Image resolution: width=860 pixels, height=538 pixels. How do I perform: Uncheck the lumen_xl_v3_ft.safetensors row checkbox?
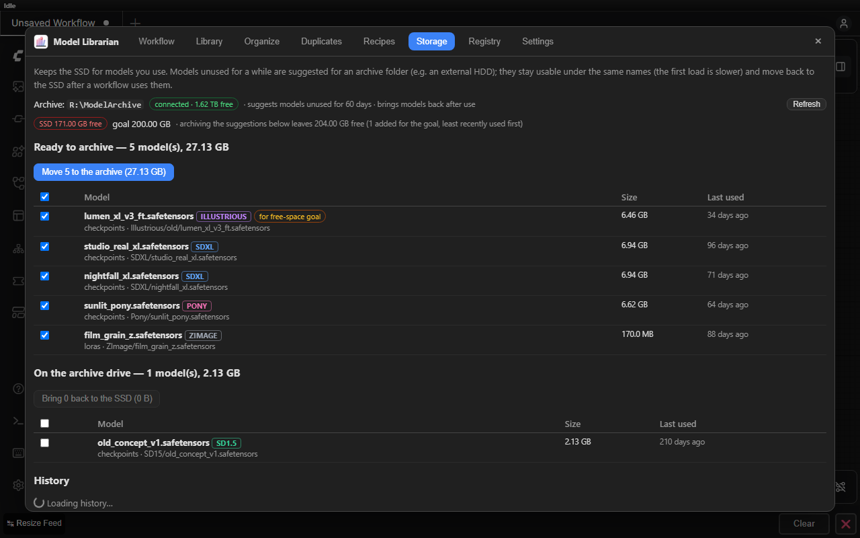pos(45,217)
